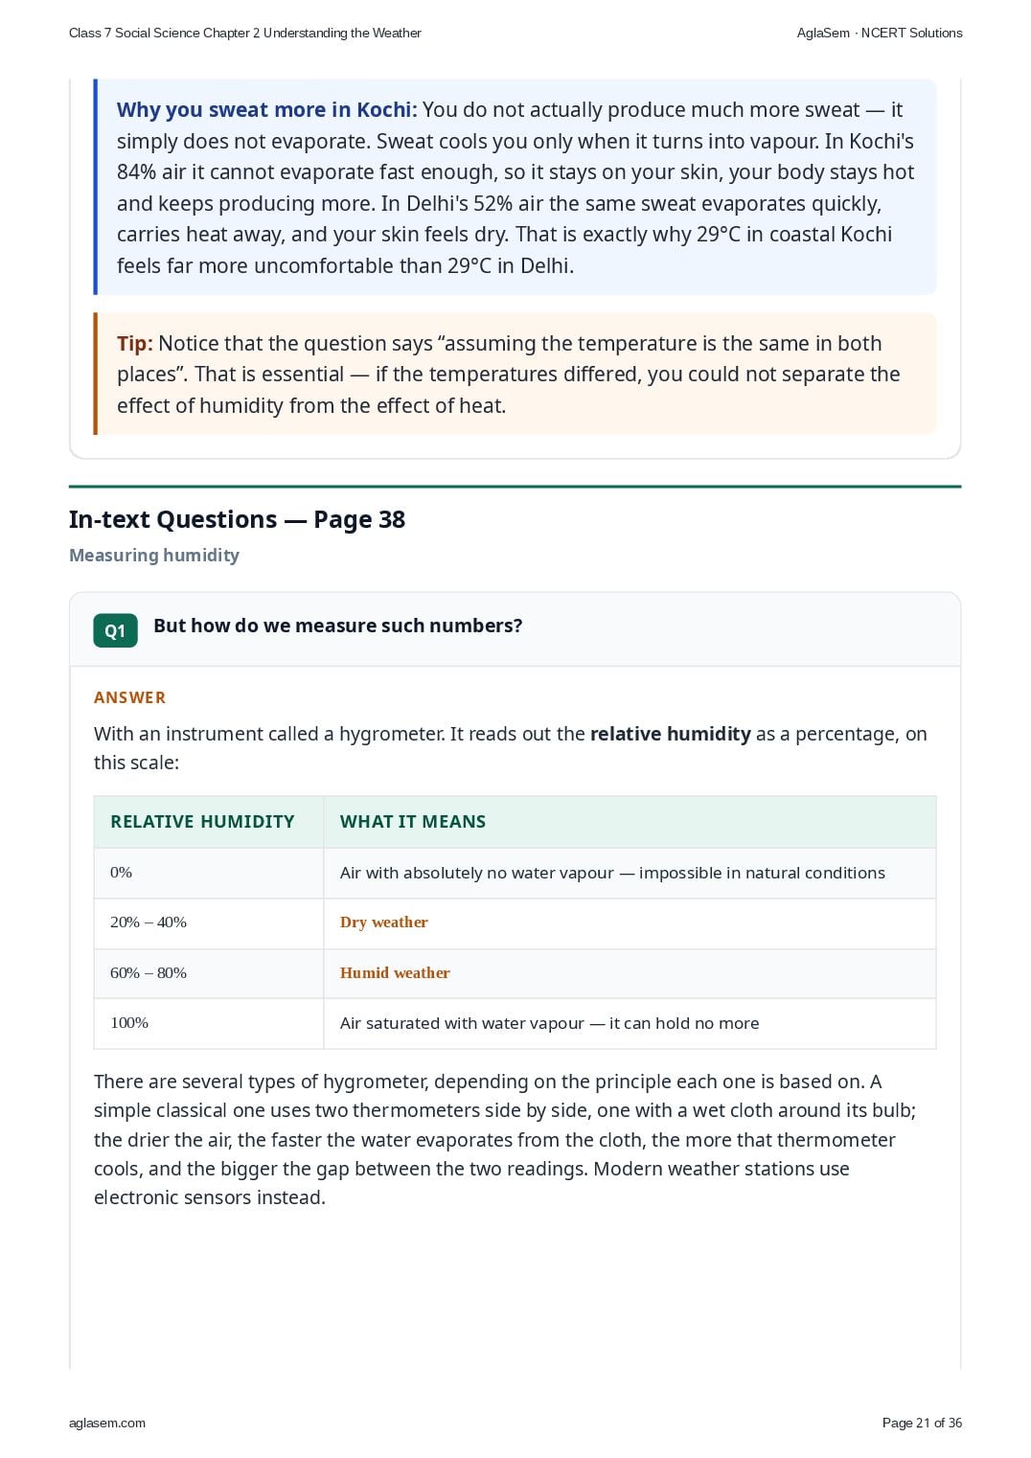Click the 'Dry weather' table entry
1031x1458 pixels.
tap(384, 923)
